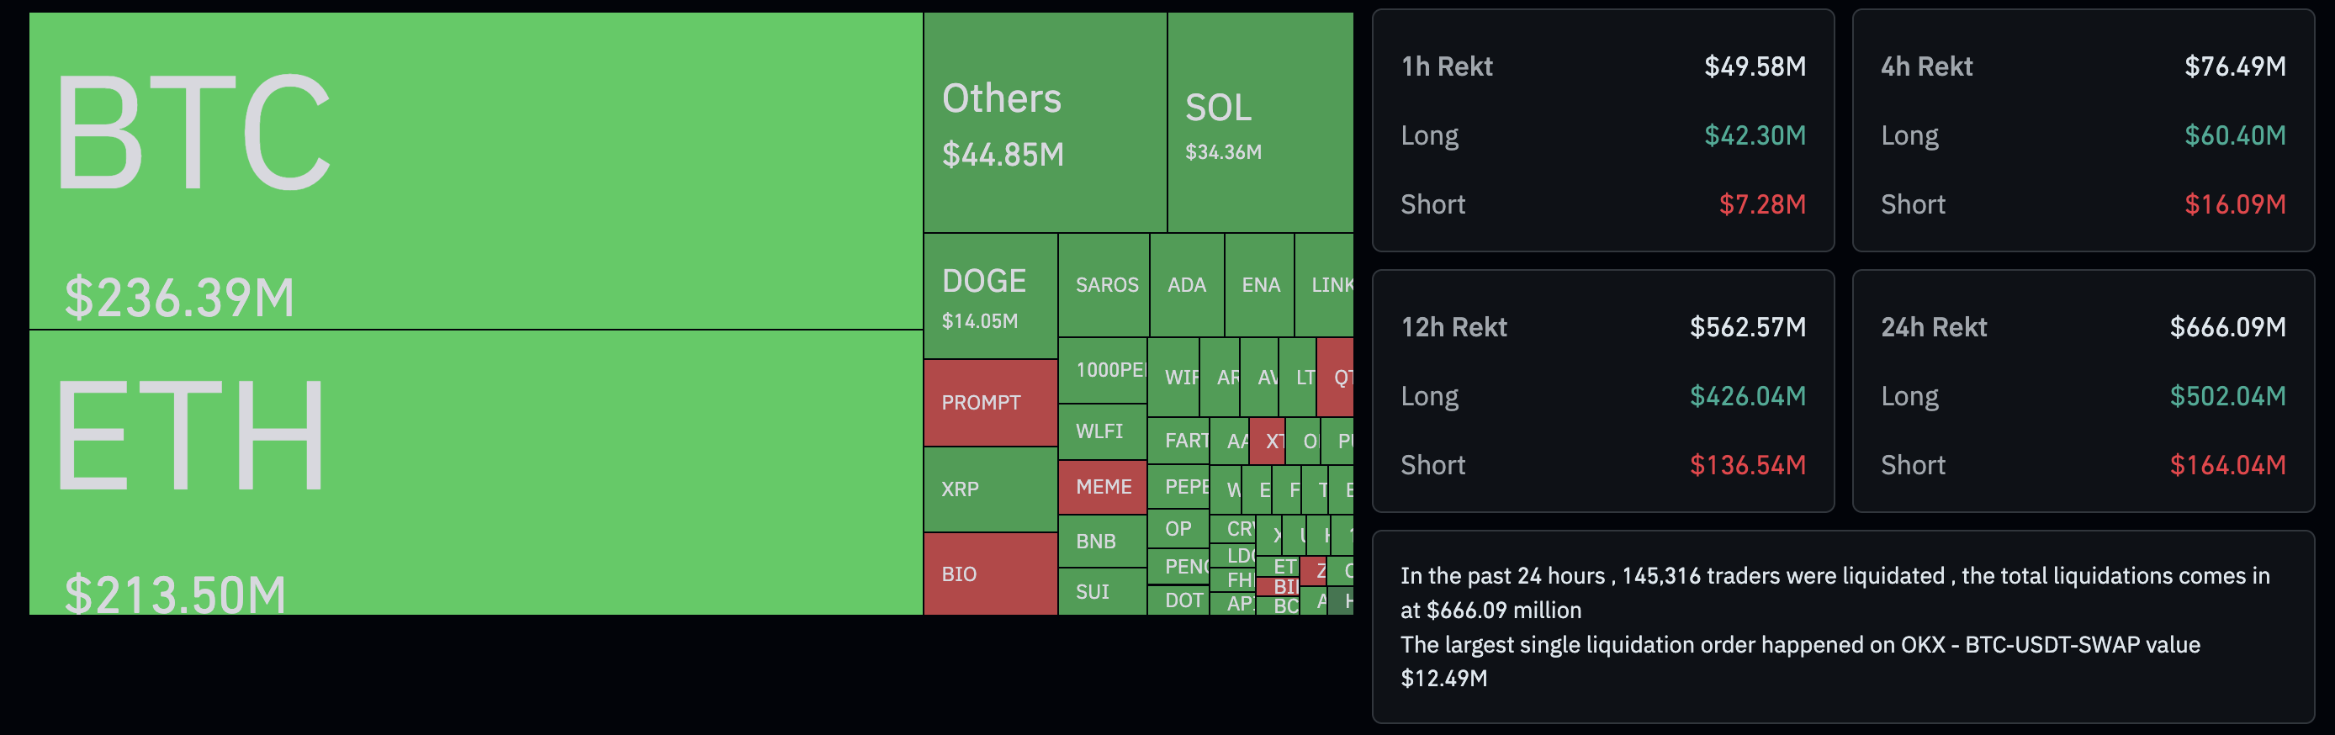Click the BTC liquidation heatmap tile
Viewport: 2335px width, 735px height.
(x=476, y=171)
